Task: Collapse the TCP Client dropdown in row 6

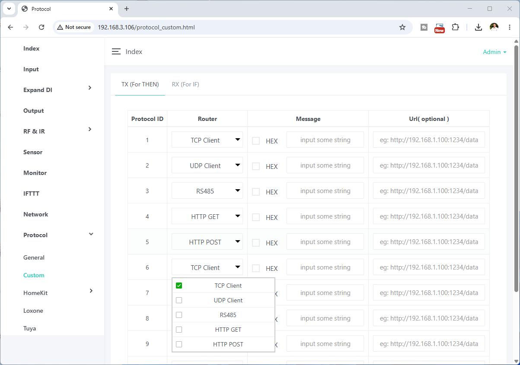Action: (x=207, y=267)
